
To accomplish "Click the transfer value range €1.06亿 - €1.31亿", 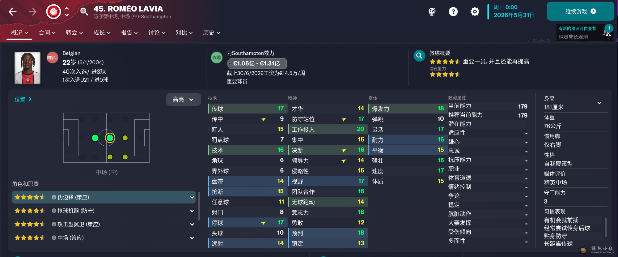I will [256, 63].
